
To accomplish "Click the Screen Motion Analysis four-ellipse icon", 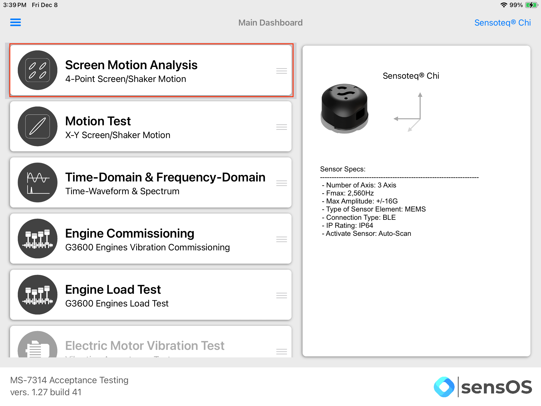I will coord(38,70).
